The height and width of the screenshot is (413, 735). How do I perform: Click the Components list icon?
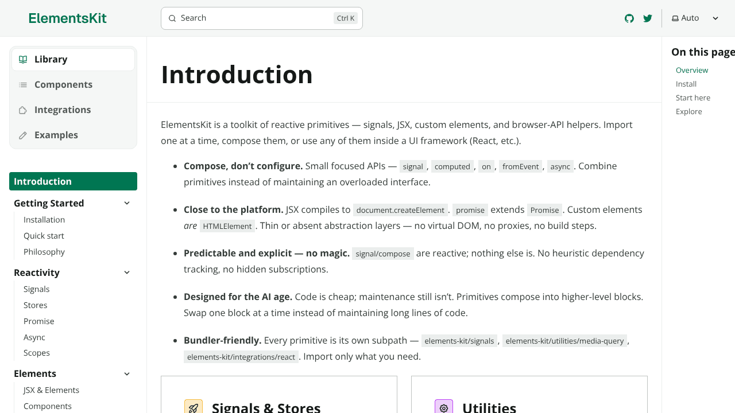(23, 85)
